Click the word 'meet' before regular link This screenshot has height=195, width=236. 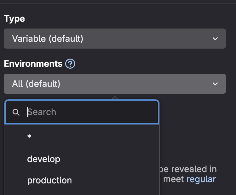click(x=173, y=179)
